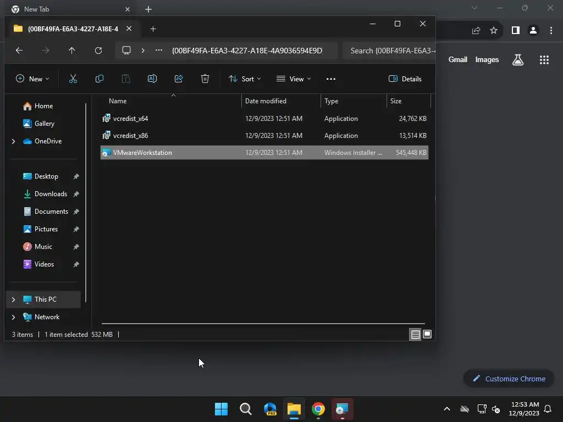Open Gallery in the navigation pane
The width and height of the screenshot is (563, 422).
45,124
